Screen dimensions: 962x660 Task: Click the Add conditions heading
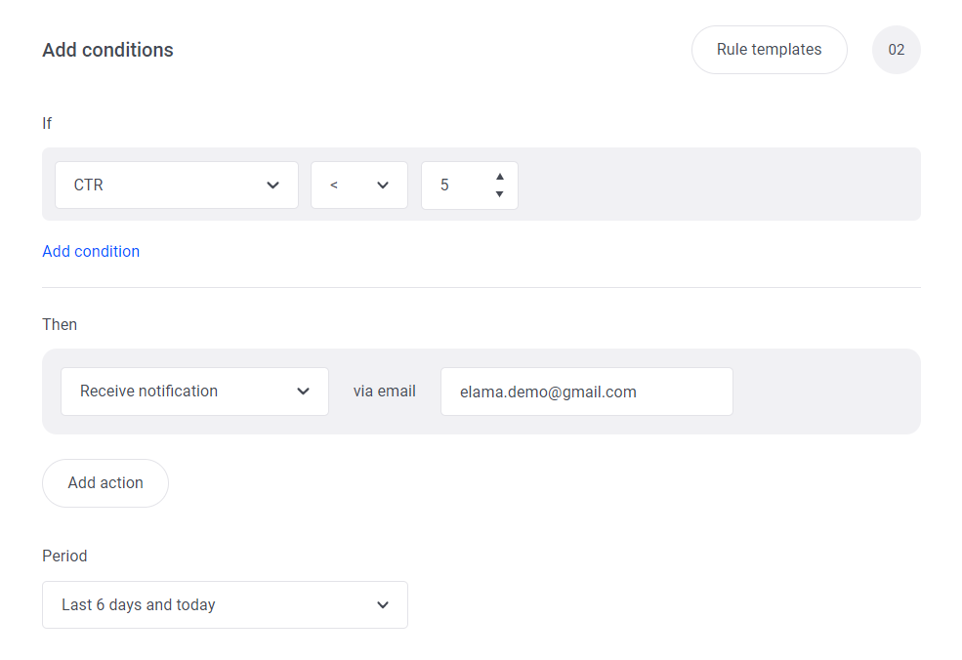108,51
